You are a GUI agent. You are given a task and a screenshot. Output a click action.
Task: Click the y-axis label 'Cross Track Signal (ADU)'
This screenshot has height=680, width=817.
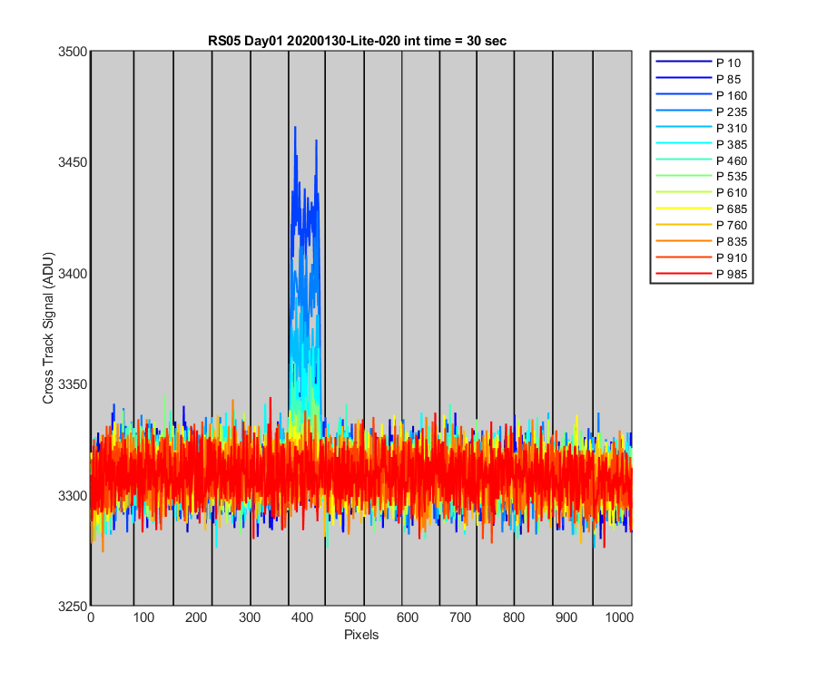48,328
